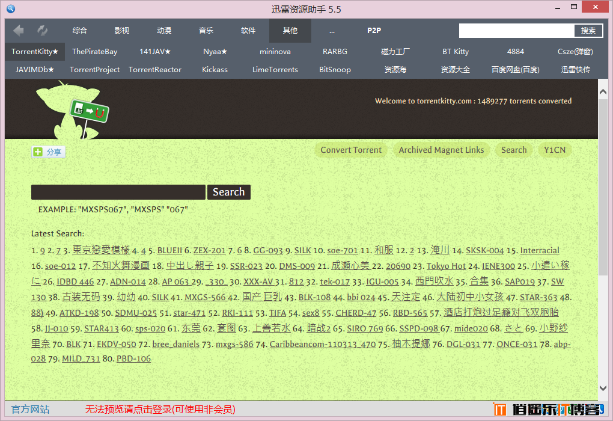Open LimeTorrents source
Viewport: 613px width, 421px height.
tap(275, 70)
